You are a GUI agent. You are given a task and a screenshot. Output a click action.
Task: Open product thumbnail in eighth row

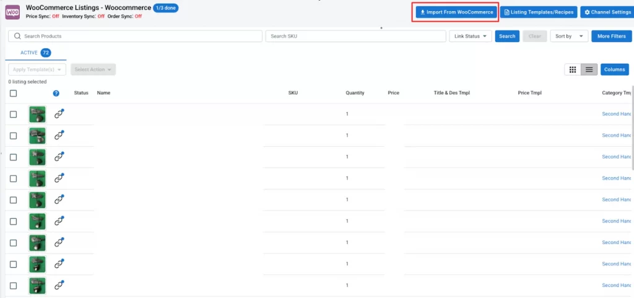[x=37, y=265]
